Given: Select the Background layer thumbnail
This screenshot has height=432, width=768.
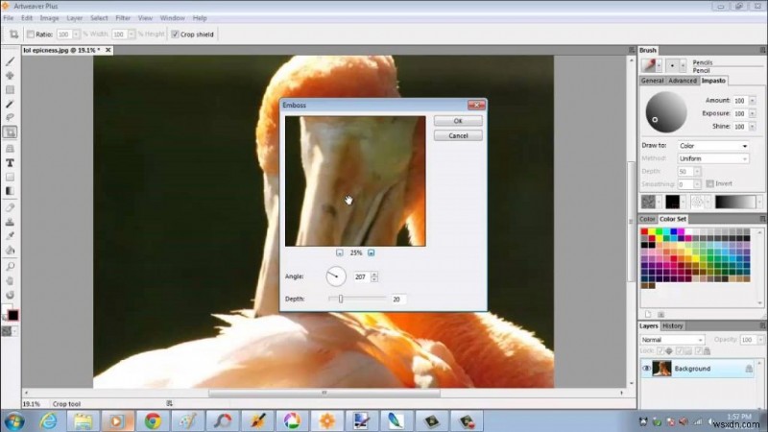Looking at the screenshot, I should point(661,369).
